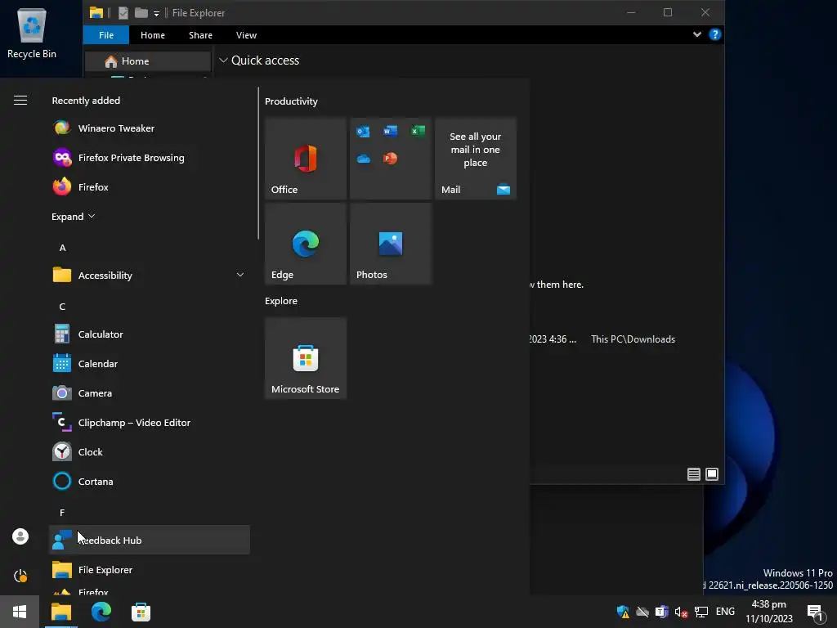Open PowerPoint in the Office apps tile
837x628 pixels.
[x=390, y=159]
